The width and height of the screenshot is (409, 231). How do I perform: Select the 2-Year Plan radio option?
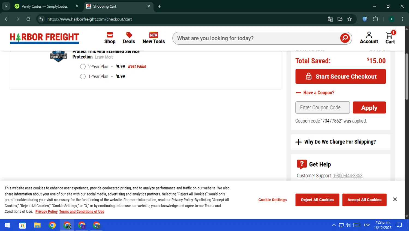click(x=83, y=67)
